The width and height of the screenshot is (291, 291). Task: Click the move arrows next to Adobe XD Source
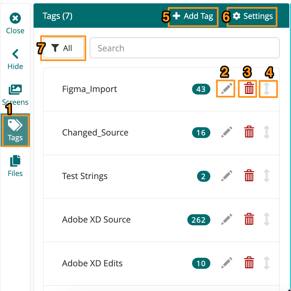tap(266, 219)
